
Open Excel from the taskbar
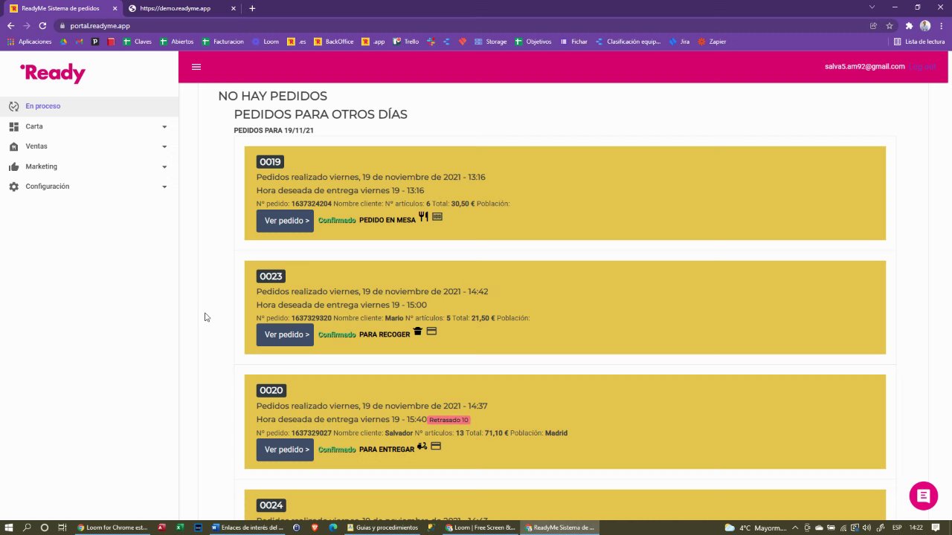[x=179, y=528]
